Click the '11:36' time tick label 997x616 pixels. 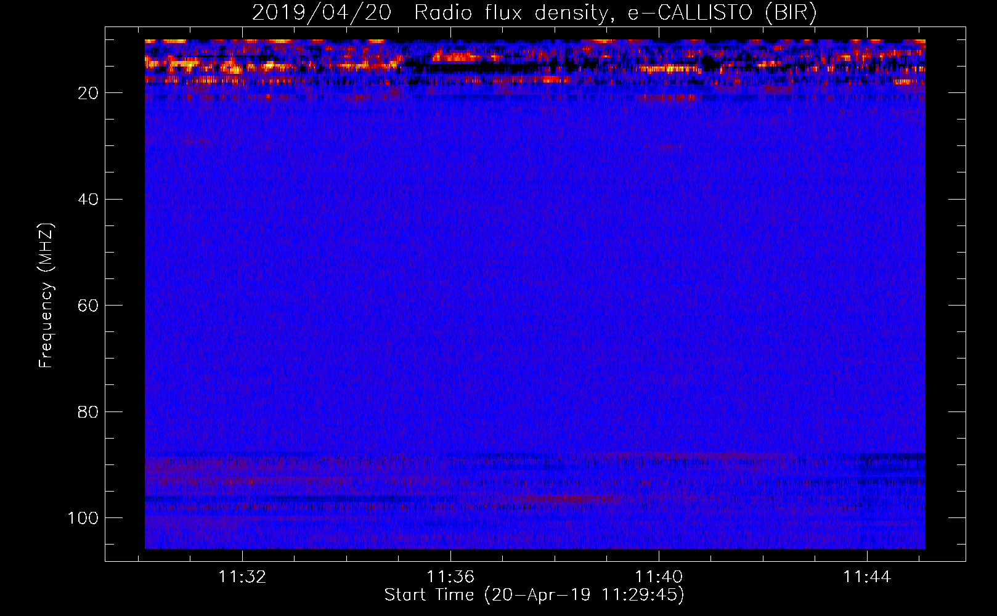pos(450,577)
